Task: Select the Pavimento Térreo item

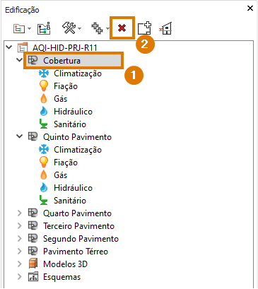Action: tap(76, 252)
